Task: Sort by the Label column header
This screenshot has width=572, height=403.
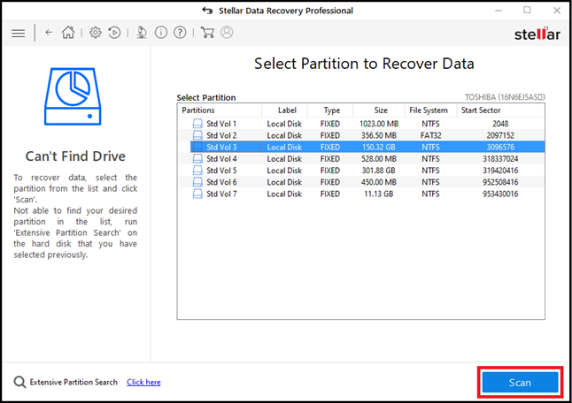Action: pos(285,110)
